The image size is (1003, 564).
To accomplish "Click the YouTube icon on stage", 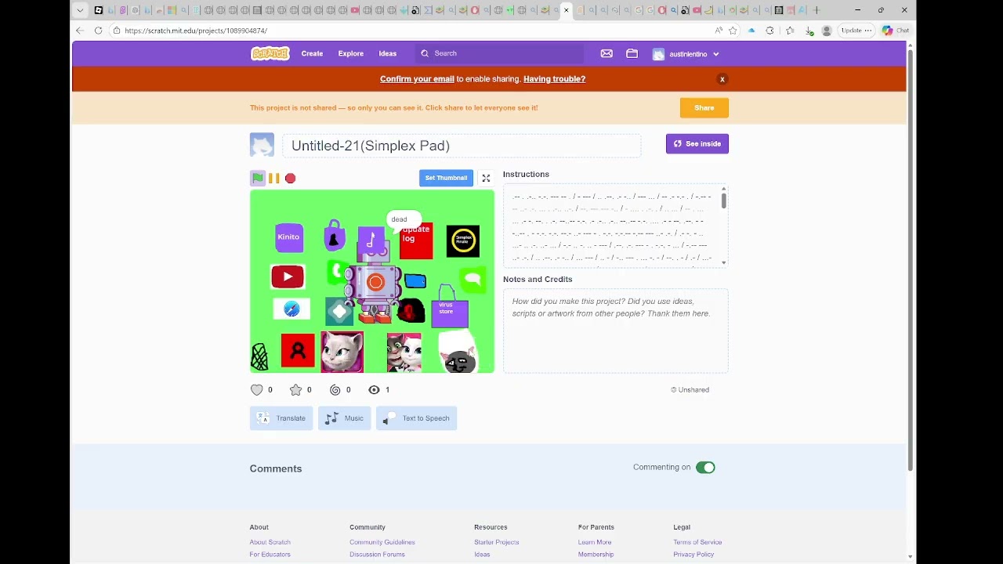I will (x=288, y=277).
